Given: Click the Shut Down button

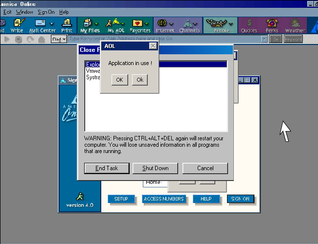Looking at the screenshot, I should (x=156, y=168).
